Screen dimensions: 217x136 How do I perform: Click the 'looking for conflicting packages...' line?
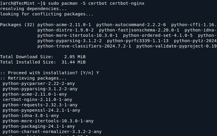point(47,14)
